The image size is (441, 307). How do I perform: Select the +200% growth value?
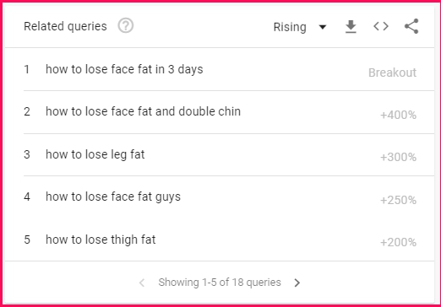(x=398, y=242)
